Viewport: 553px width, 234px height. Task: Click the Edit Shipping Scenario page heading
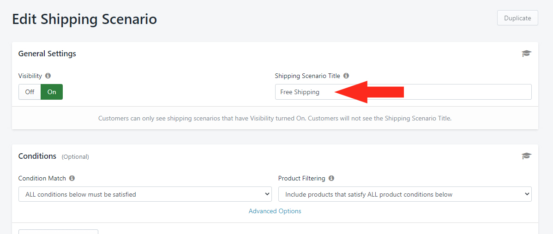[x=84, y=19]
